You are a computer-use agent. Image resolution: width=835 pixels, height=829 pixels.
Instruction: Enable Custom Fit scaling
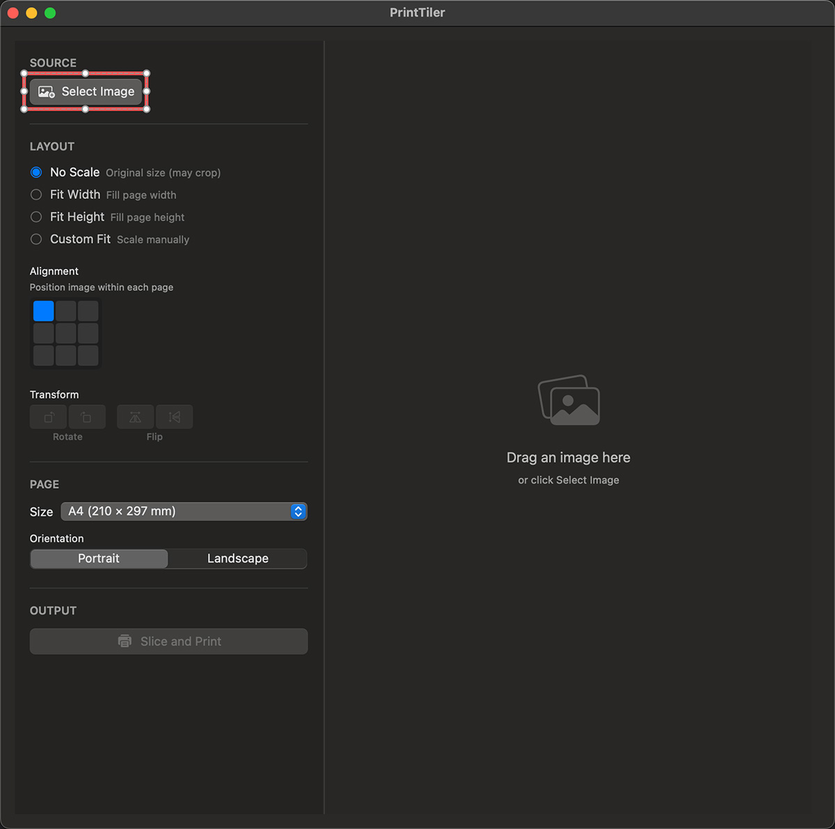(36, 239)
